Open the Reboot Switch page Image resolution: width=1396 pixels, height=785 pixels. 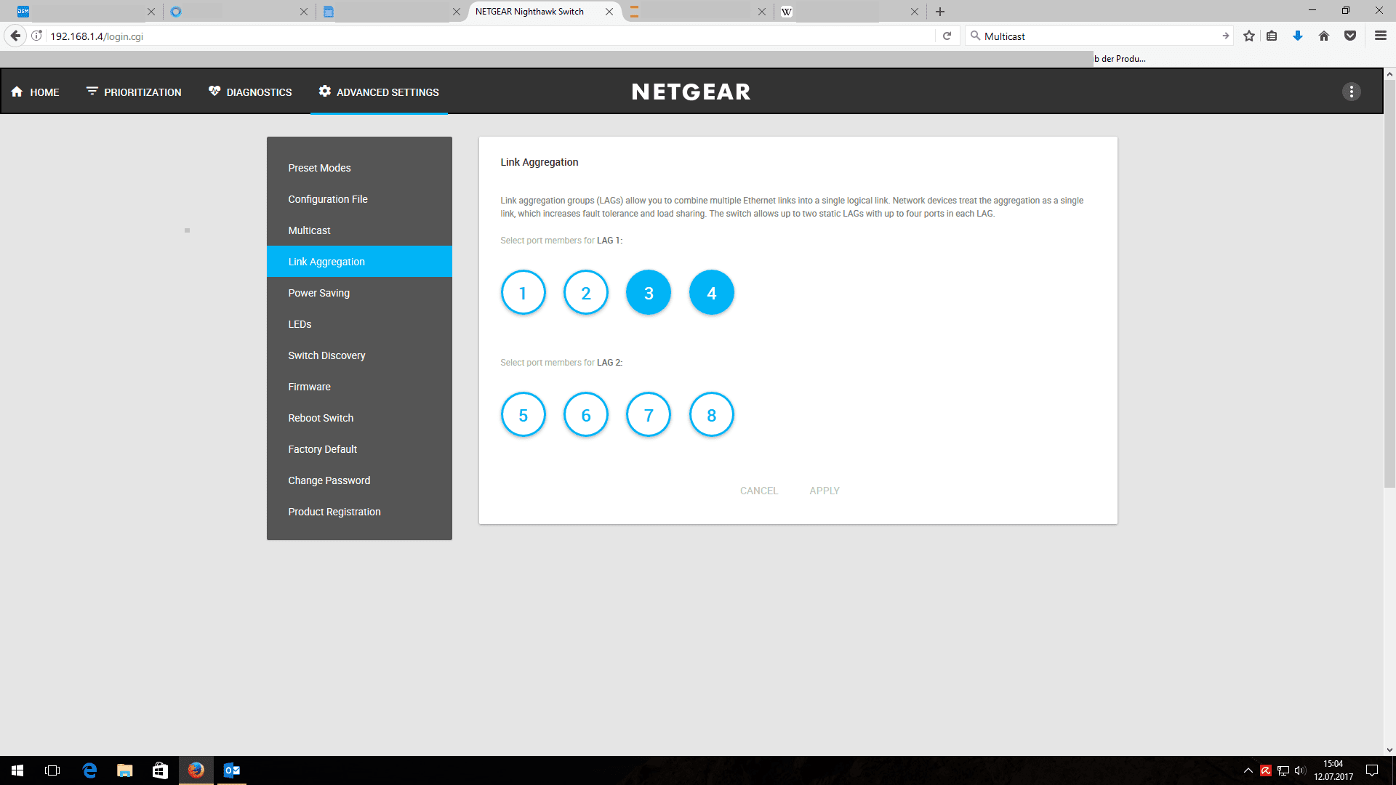pyautogui.click(x=359, y=418)
